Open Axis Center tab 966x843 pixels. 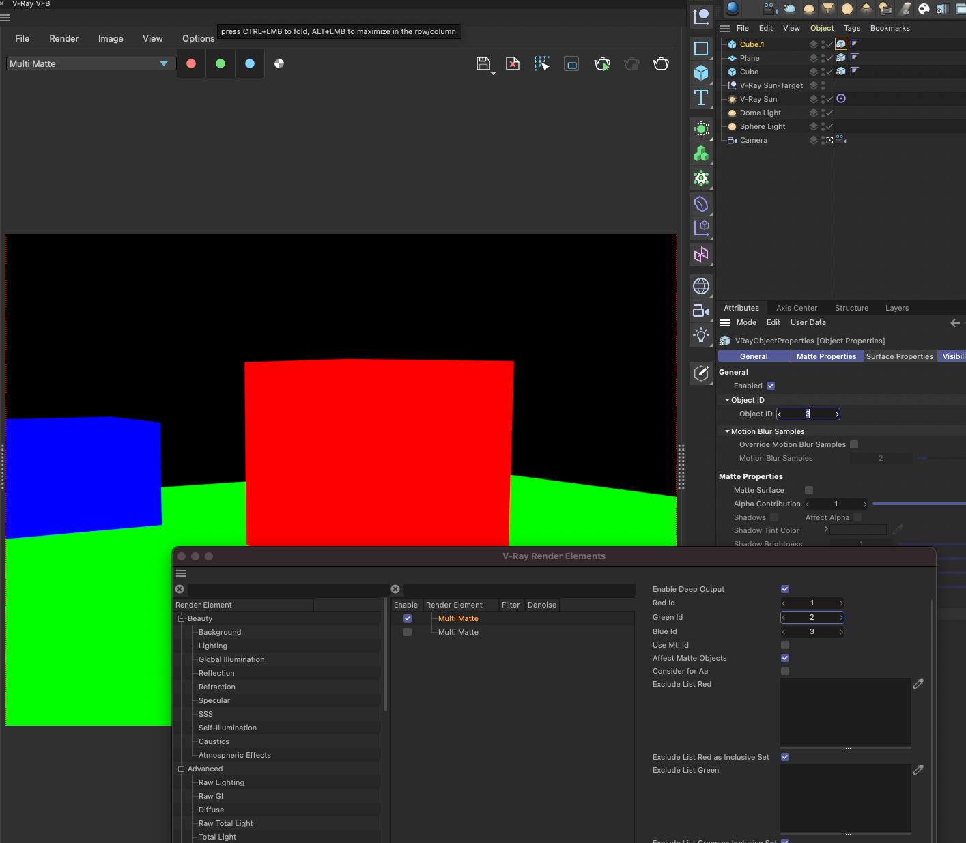click(797, 308)
